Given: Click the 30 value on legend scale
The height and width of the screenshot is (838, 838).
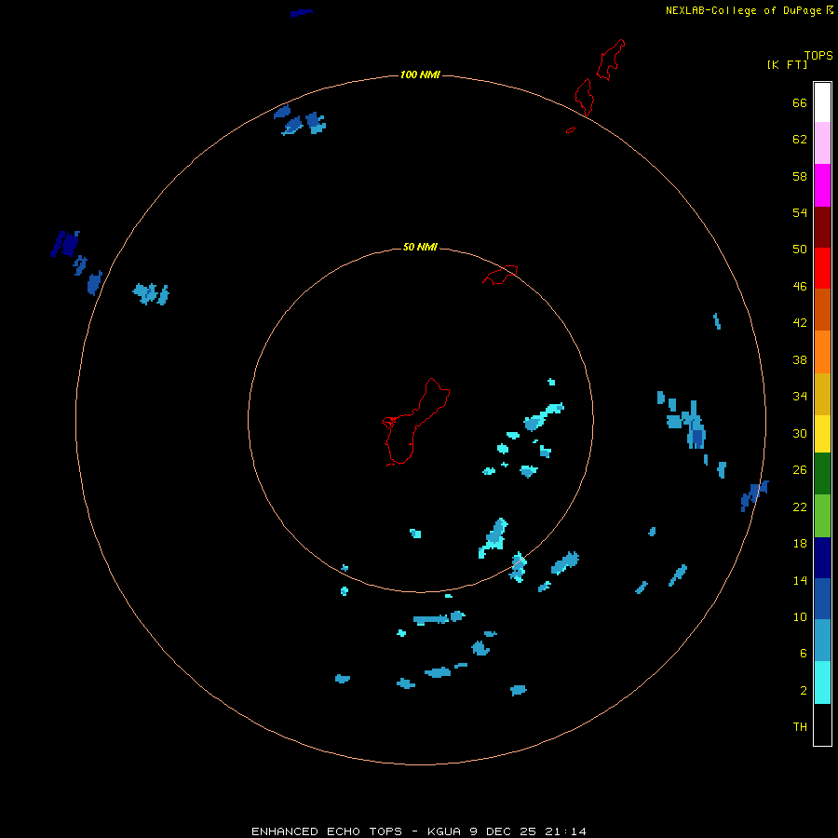Looking at the screenshot, I should (x=800, y=433).
